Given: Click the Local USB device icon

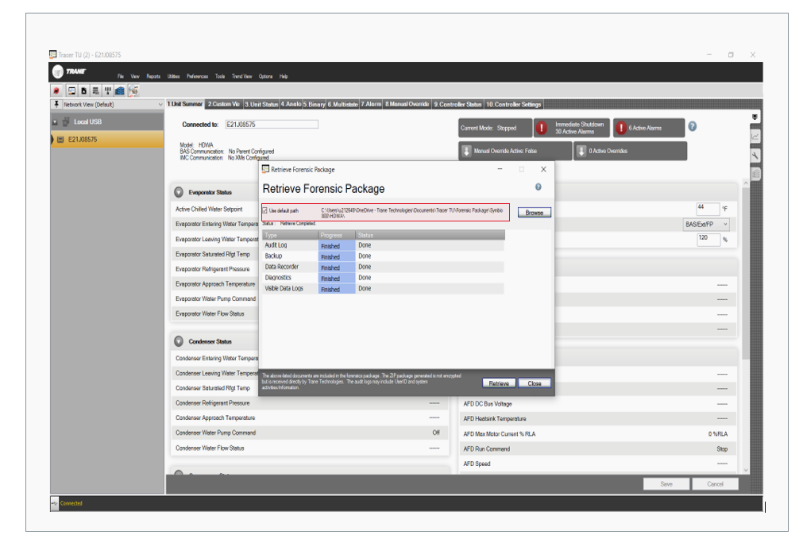Looking at the screenshot, I should (66, 121).
